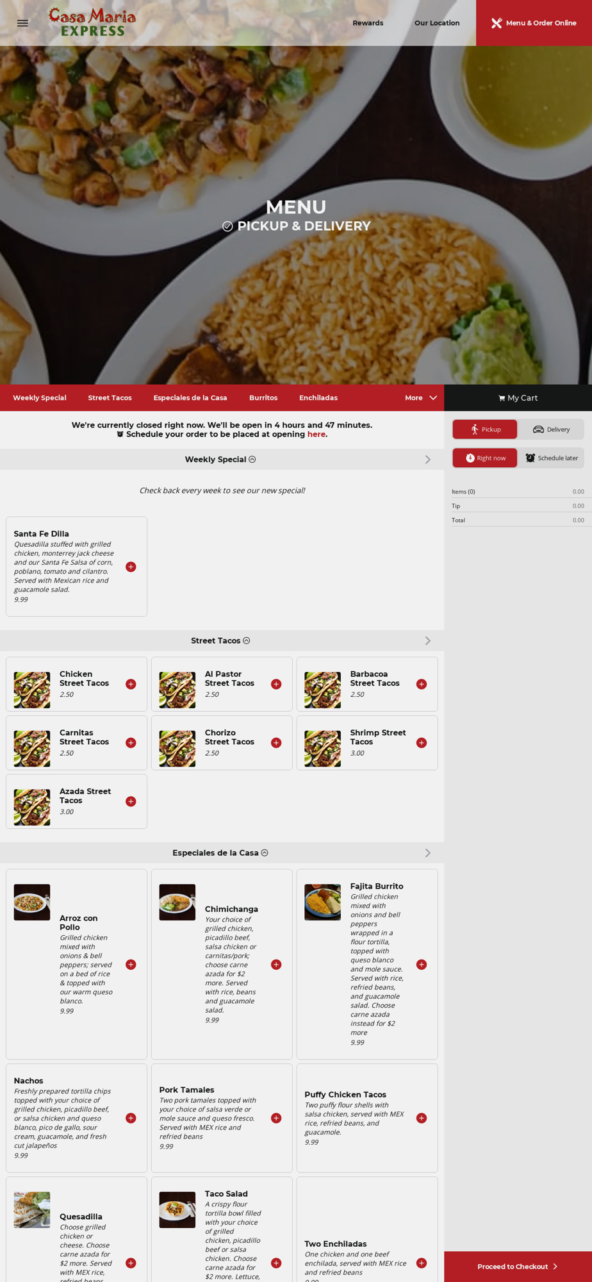Open the Taco Salad photo thumbnail
592x1282 pixels.
coord(177,1210)
